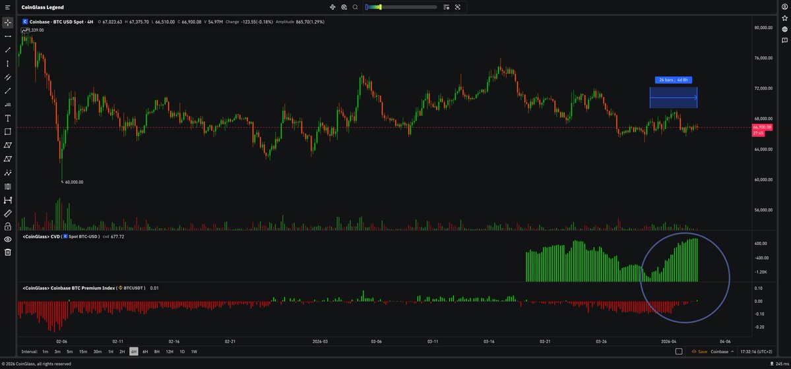Select the vertical line drawing tool
791x369 pixels.
(7, 63)
